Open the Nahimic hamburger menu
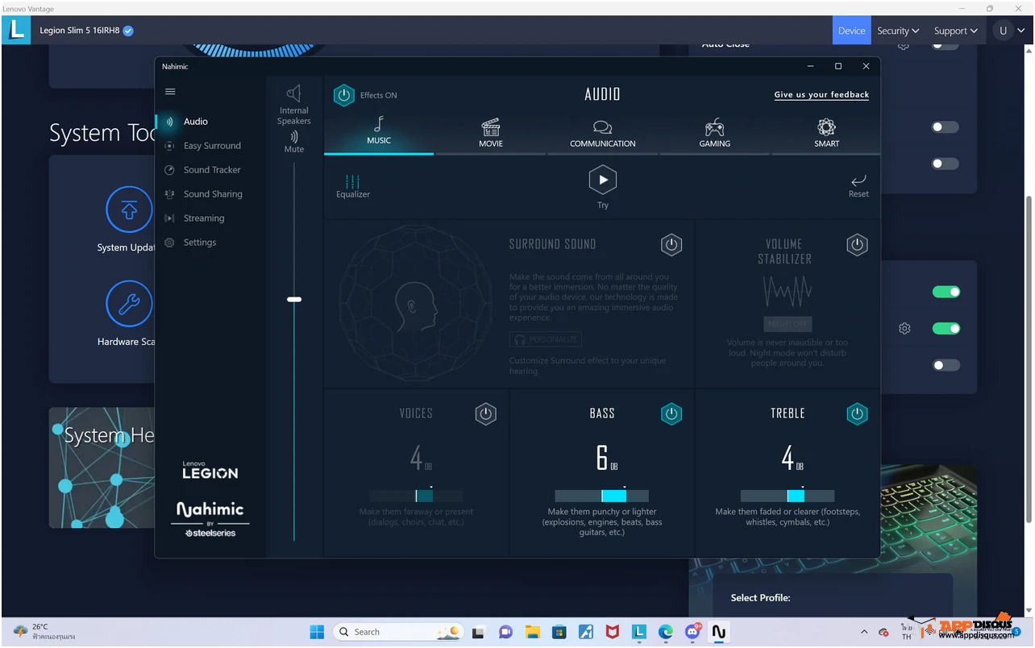The height and width of the screenshot is (648, 1035). pyautogui.click(x=170, y=92)
